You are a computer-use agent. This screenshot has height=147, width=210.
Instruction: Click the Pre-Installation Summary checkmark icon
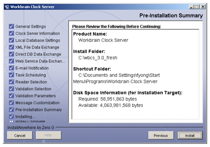[11, 109]
